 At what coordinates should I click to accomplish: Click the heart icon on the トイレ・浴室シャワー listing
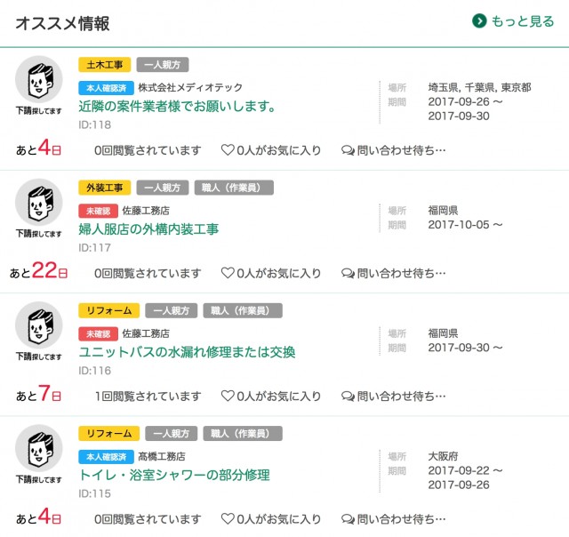click(227, 518)
